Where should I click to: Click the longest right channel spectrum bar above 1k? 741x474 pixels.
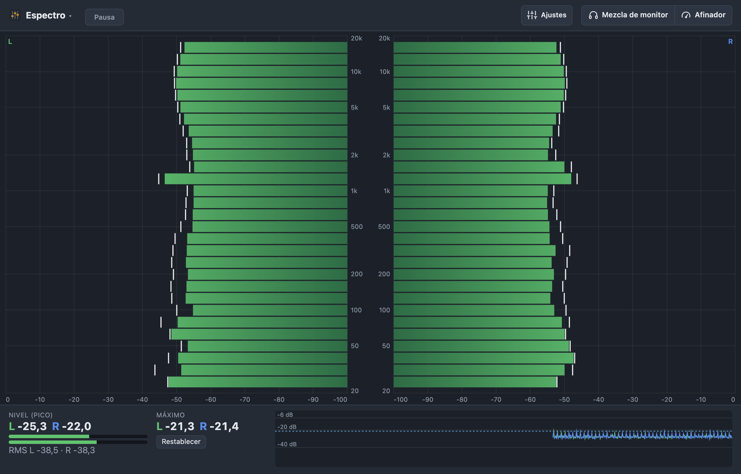pyautogui.click(x=483, y=179)
